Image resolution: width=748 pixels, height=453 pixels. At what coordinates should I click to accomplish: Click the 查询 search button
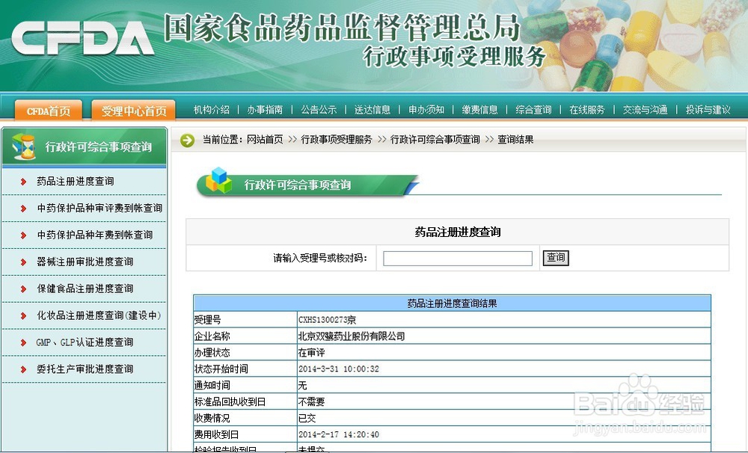coord(555,257)
